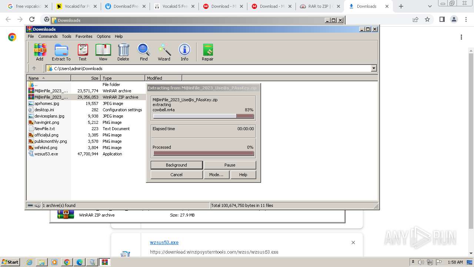Open the Help menu in WinRAR

118,36
